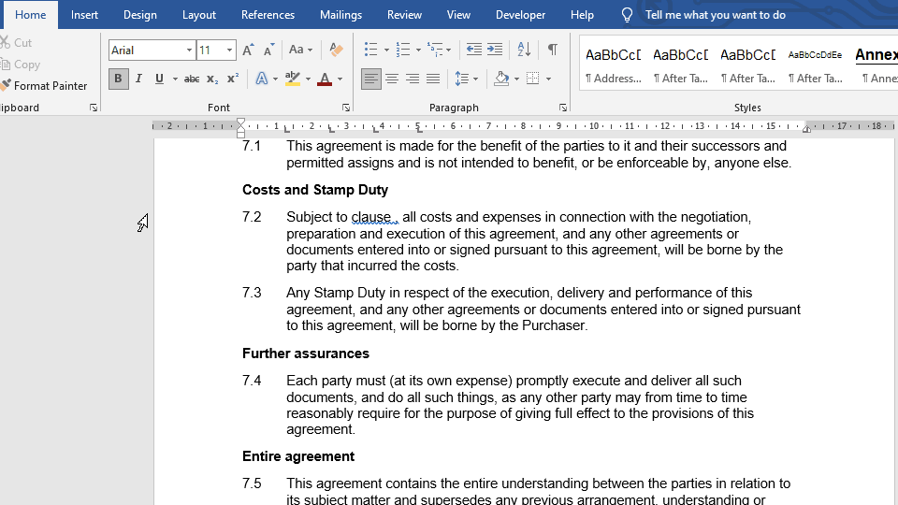The height and width of the screenshot is (505, 898).
Task: Apply the Annex heading style
Action: coord(876,65)
